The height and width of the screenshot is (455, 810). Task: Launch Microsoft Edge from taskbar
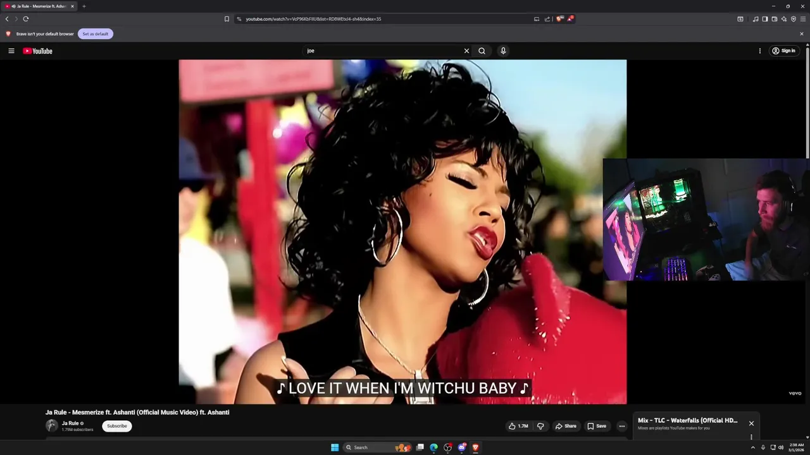pos(433,447)
